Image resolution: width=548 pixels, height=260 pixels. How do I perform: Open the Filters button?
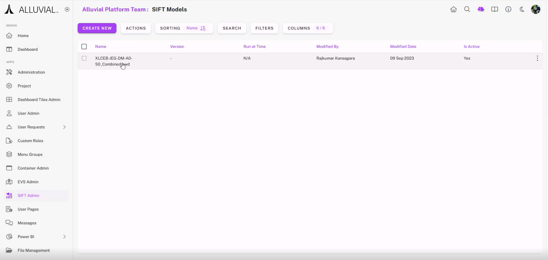pos(264,28)
